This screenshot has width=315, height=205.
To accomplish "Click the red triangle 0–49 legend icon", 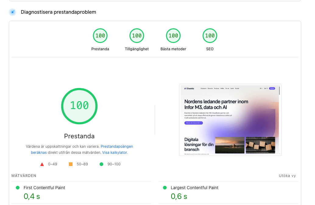I will coord(42,164).
